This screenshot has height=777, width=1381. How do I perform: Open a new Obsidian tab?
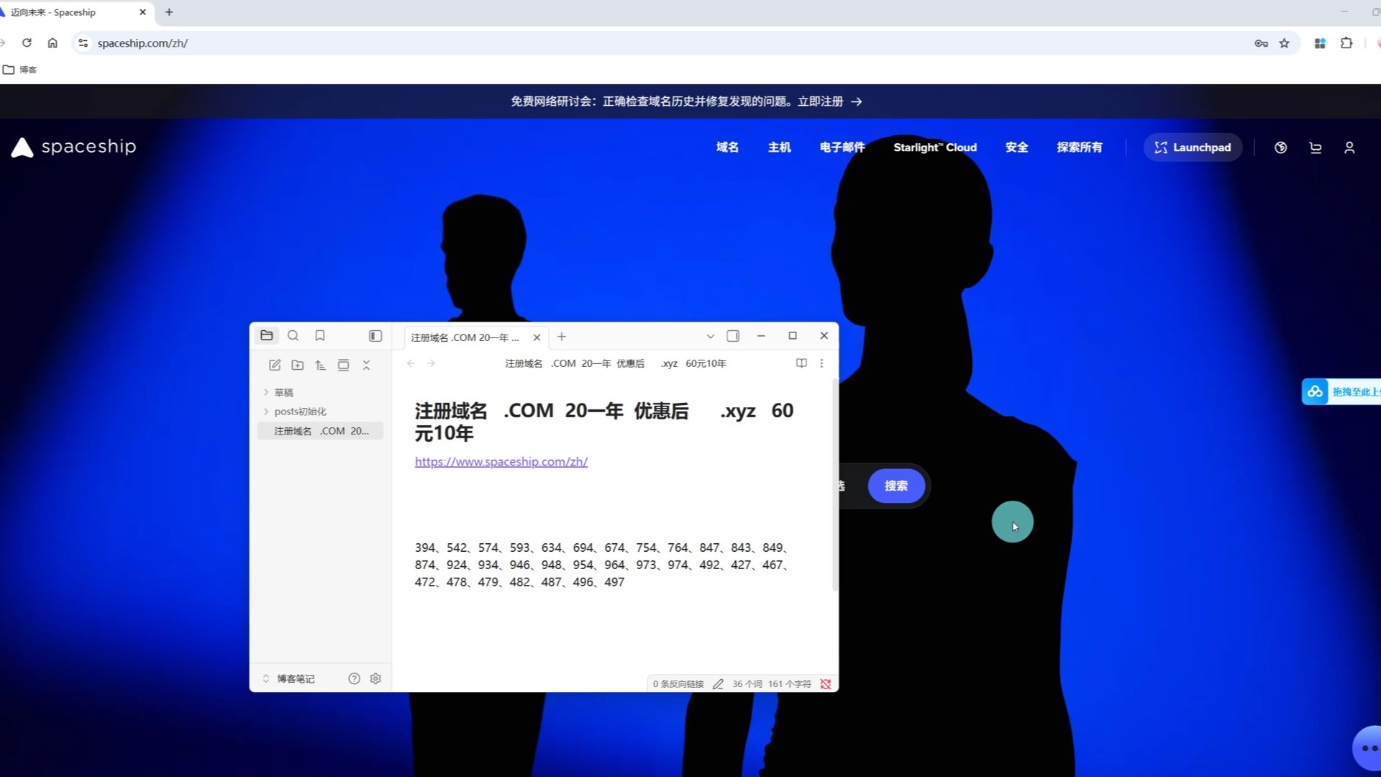[562, 337]
